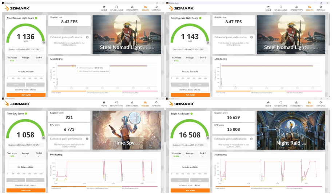Click LOAD in the Night Raid window
Screen dimensions: 334x195
(180, 180)
